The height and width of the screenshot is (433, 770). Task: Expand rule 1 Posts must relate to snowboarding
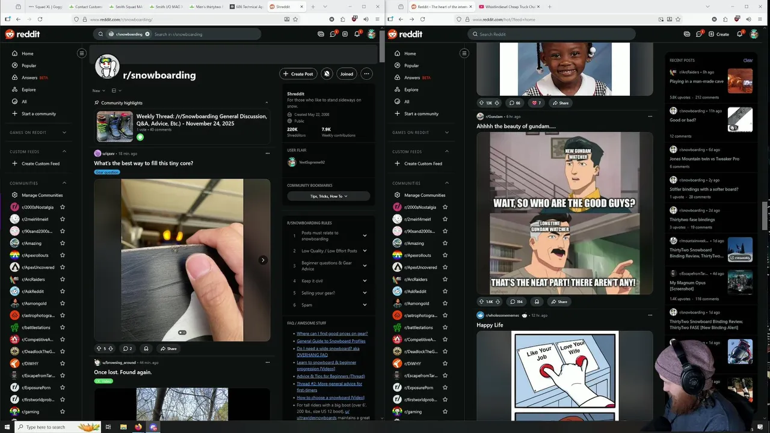click(x=365, y=236)
